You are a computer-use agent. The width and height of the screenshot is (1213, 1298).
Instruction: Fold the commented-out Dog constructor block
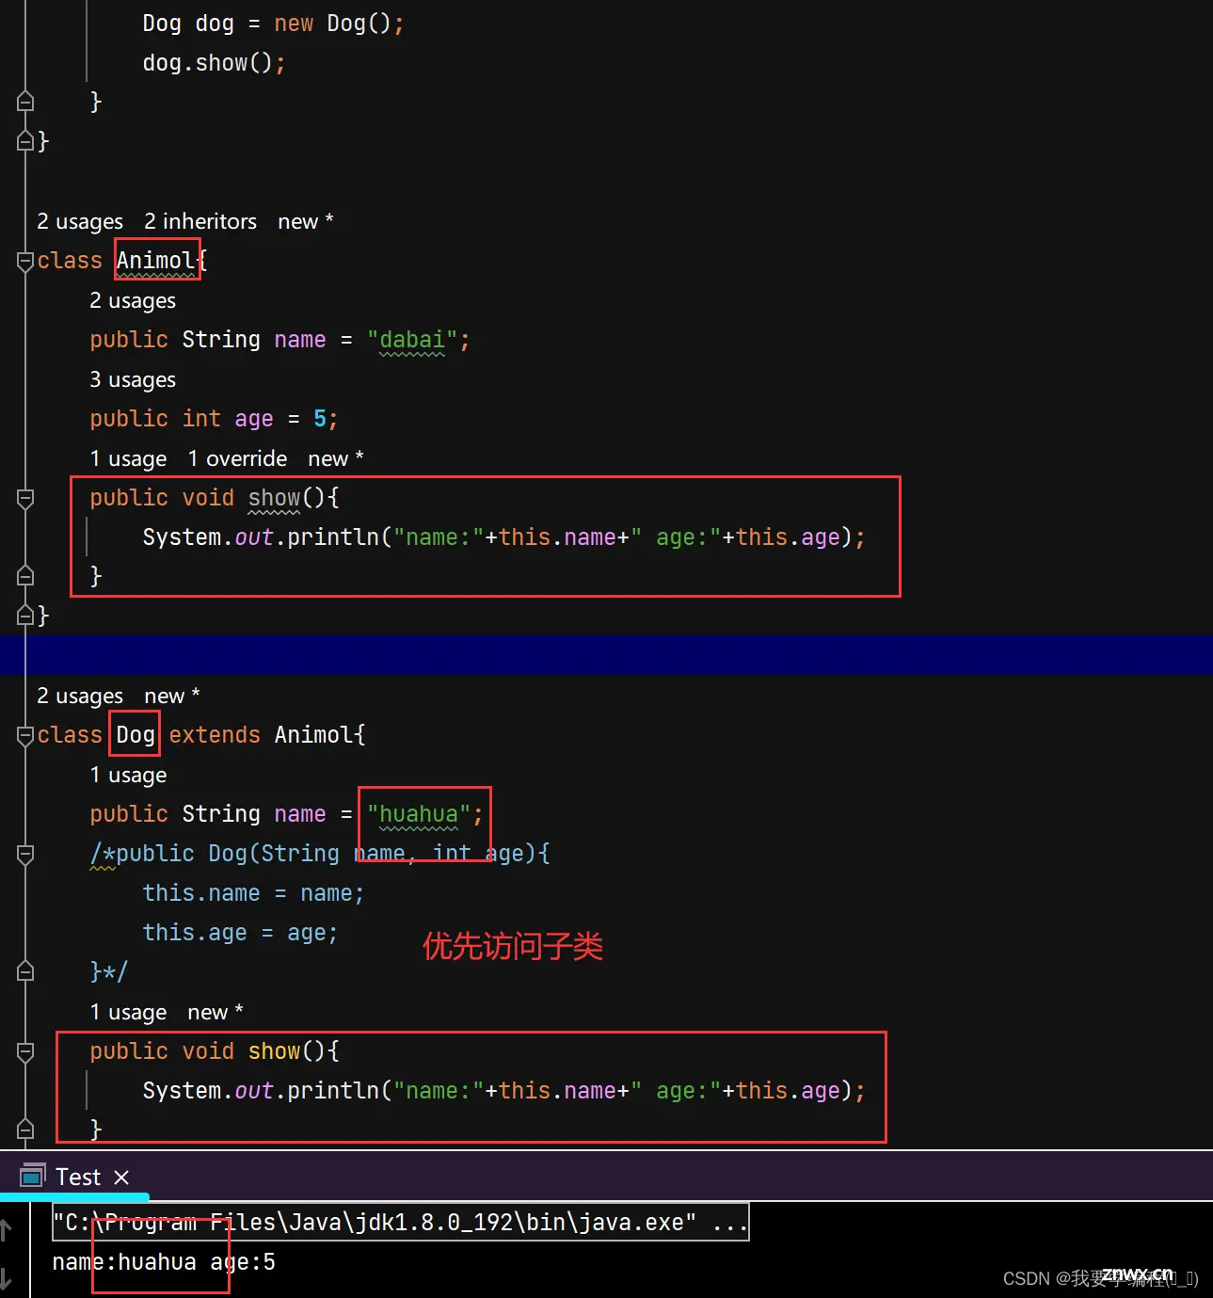point(25,854)
